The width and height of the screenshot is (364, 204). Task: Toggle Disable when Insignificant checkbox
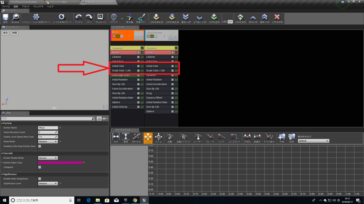(x=40, y=179)
